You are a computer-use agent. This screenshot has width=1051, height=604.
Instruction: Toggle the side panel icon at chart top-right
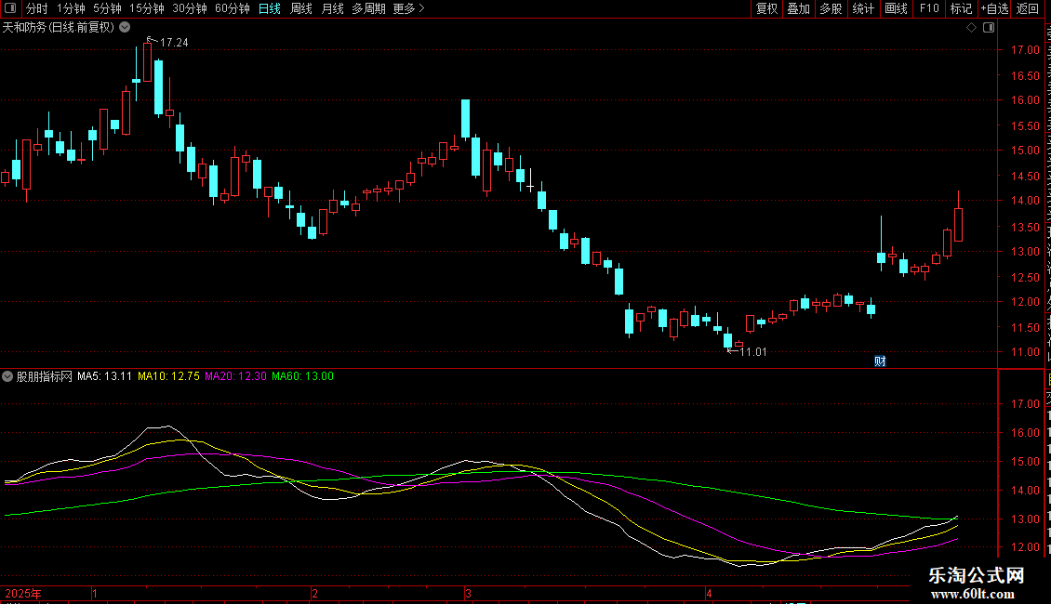989,28
